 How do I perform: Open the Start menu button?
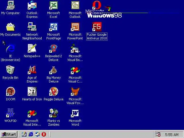[x=9, y=134]
